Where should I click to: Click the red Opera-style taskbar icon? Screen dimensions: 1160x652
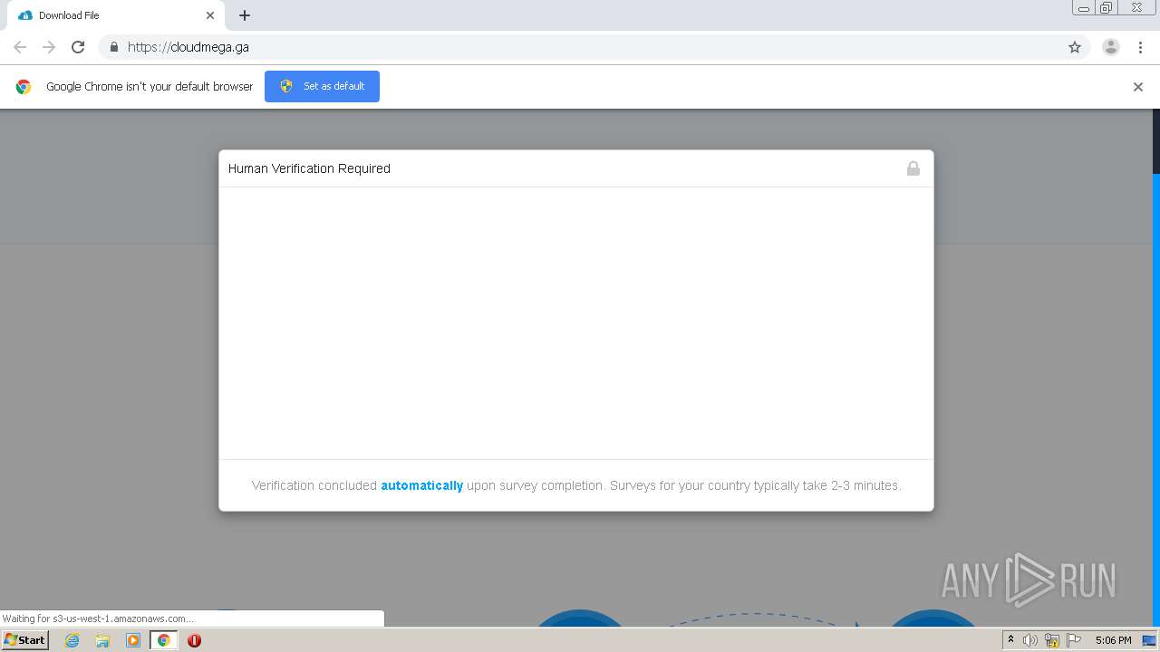[194, 640]
